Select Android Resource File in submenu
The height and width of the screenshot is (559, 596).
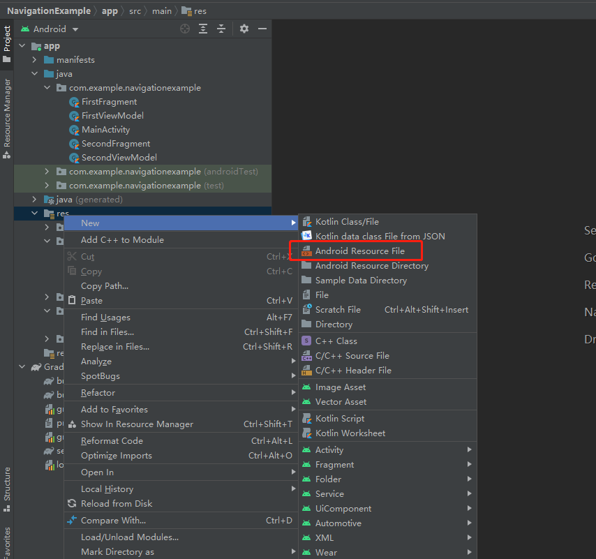click(x=359, y=251)
